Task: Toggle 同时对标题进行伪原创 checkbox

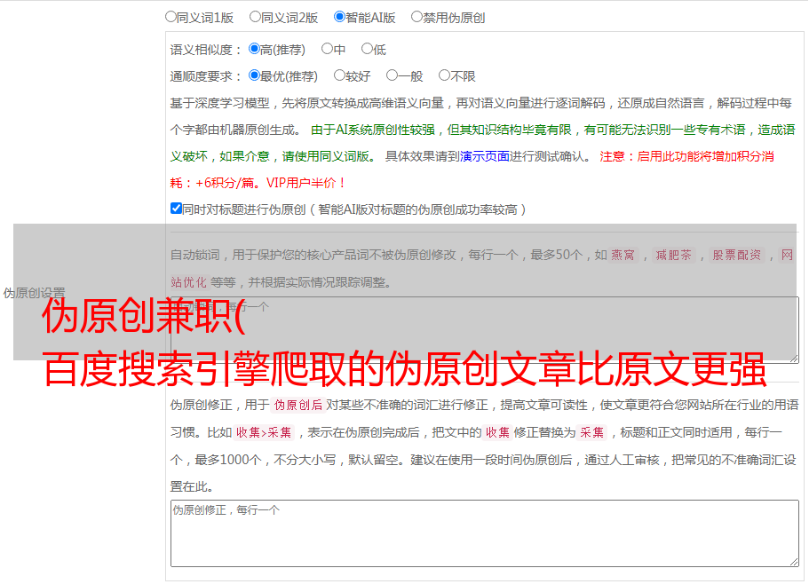Action: (x=176, y=209)
